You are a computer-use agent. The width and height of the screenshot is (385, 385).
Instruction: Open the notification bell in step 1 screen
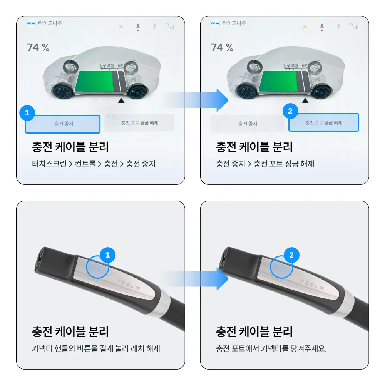point(138,27)
